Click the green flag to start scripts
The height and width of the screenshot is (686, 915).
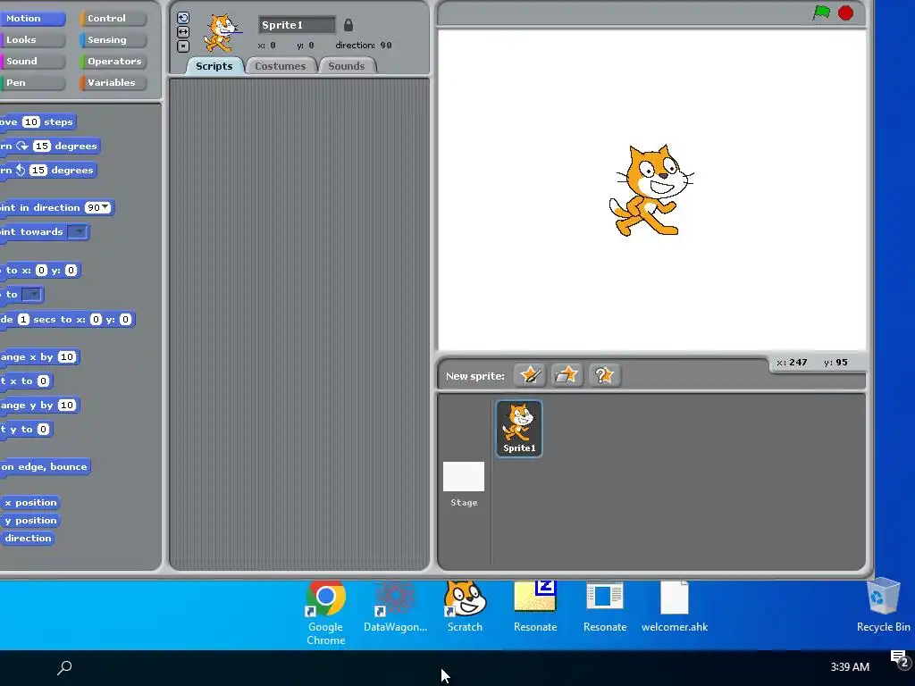(x=821, y=13)
